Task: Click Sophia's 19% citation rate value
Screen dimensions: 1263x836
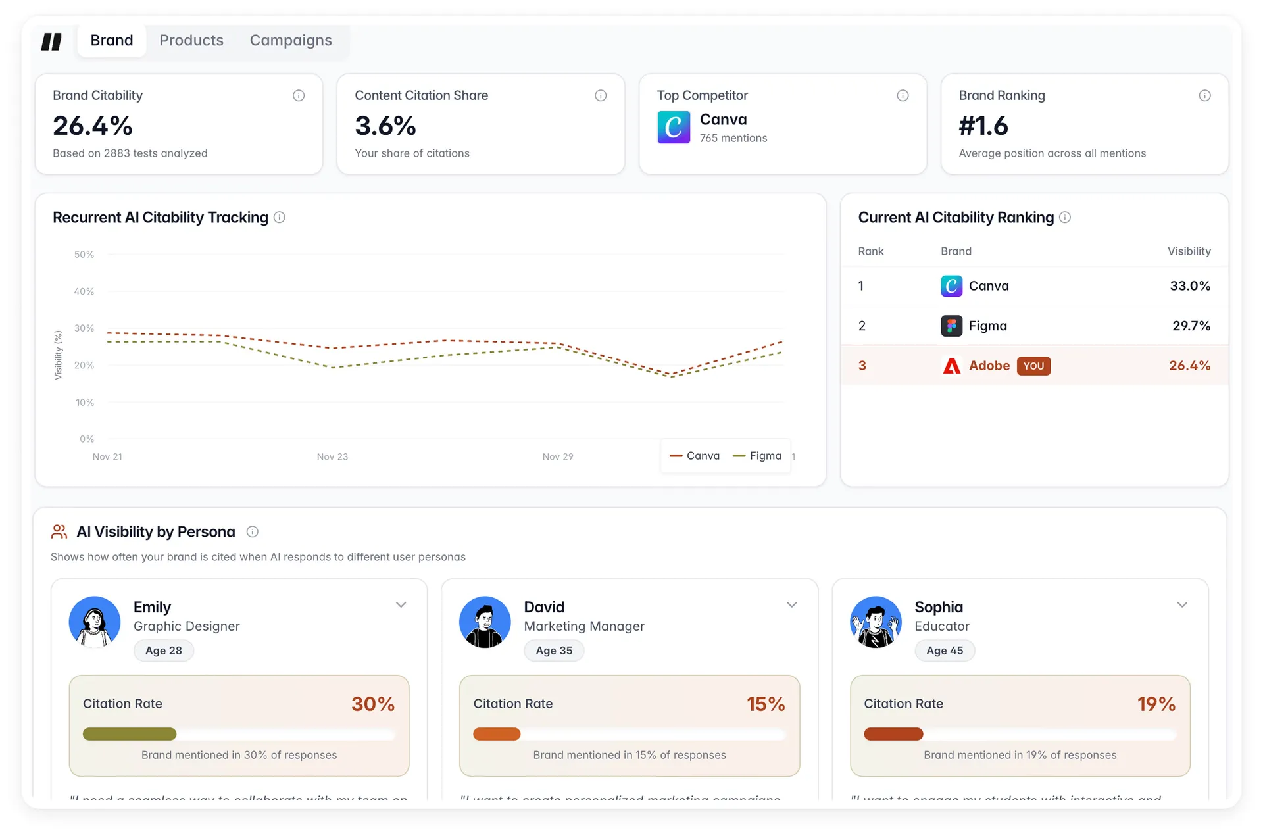Action: [x=1156, y=704]
